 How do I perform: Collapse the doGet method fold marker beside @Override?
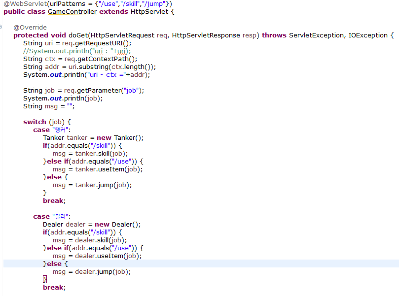click(x=1, y=27)
